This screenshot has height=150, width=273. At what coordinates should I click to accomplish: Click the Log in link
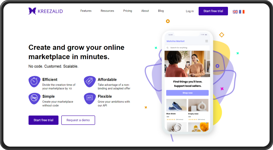[190, 11]
